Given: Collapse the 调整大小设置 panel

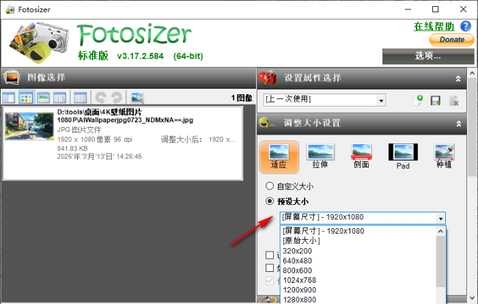Looking at the screenshot, I should 458,124.
